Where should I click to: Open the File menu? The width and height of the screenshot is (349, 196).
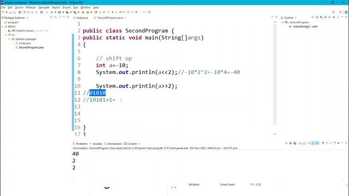tap(3, 7)
